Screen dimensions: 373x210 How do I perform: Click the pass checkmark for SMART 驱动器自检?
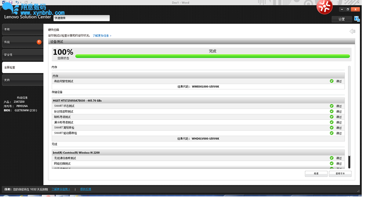331,133
